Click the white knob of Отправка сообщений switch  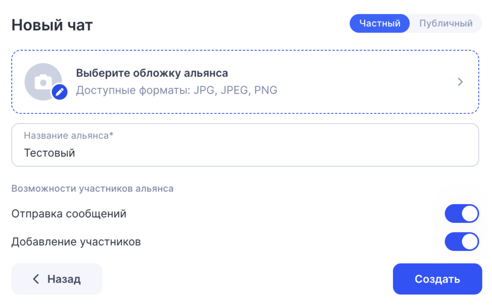(x=470, y=214)
